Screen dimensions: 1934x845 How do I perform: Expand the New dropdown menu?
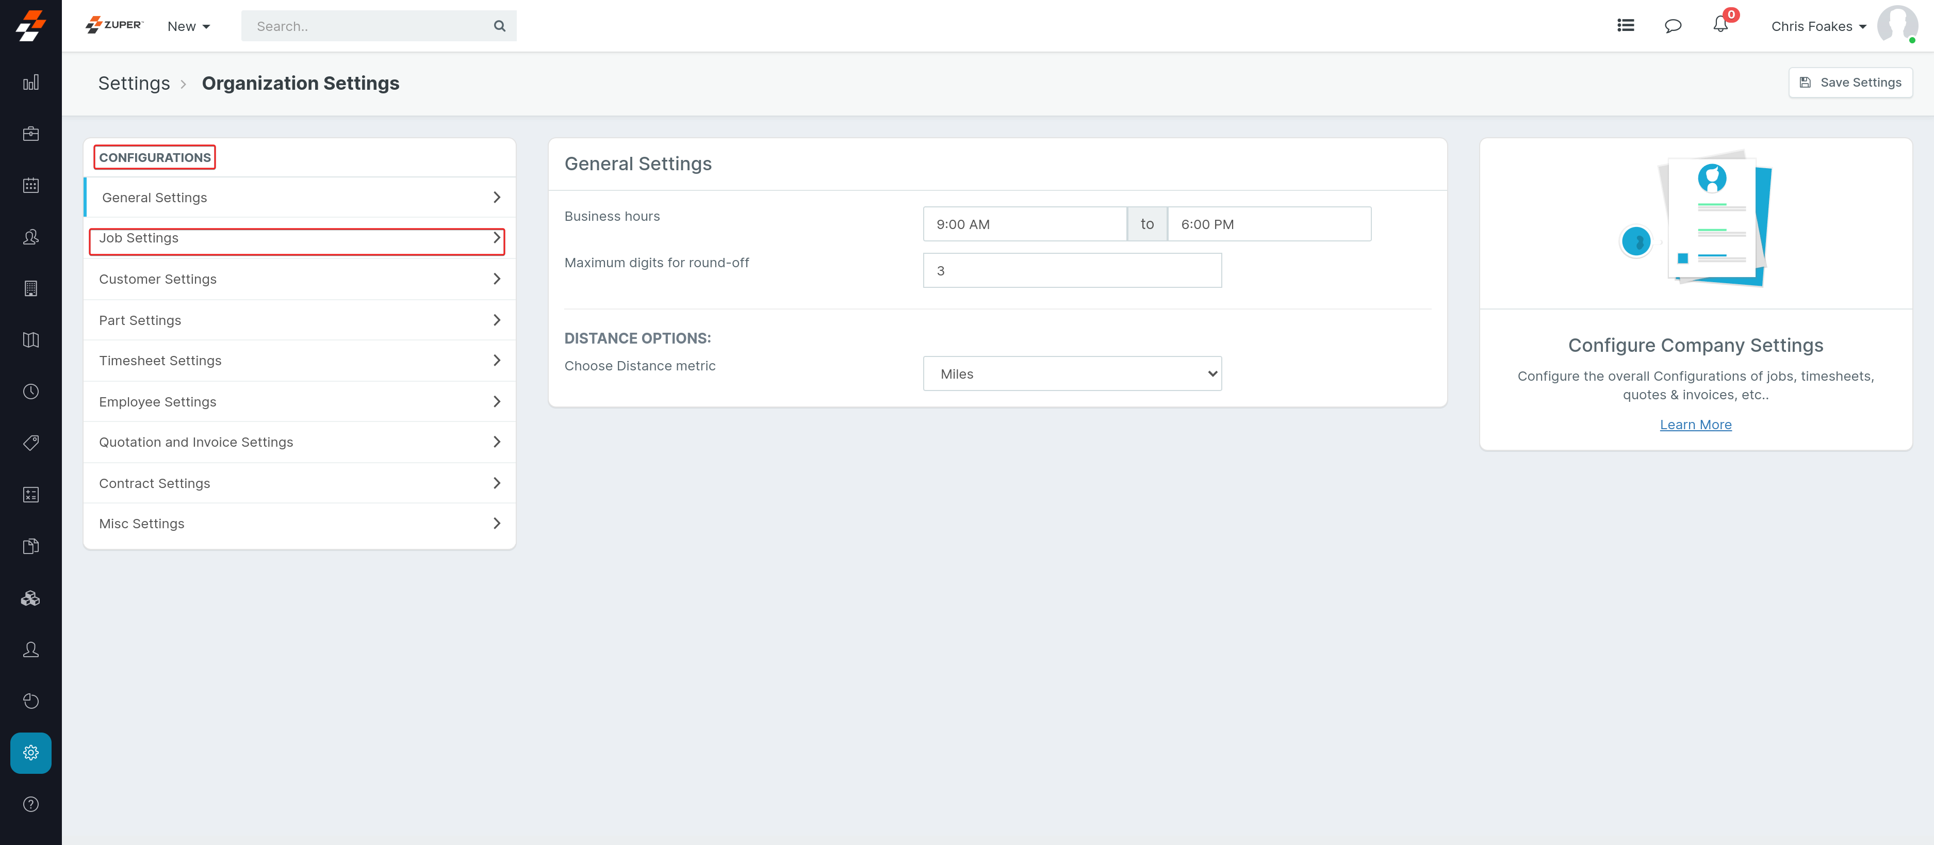click(188, 26)
